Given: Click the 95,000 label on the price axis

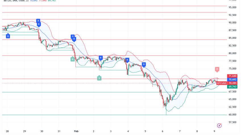Looking at the screenshot, I should point(233,7).
